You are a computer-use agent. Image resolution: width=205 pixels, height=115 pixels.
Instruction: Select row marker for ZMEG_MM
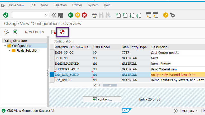point(52,58)
